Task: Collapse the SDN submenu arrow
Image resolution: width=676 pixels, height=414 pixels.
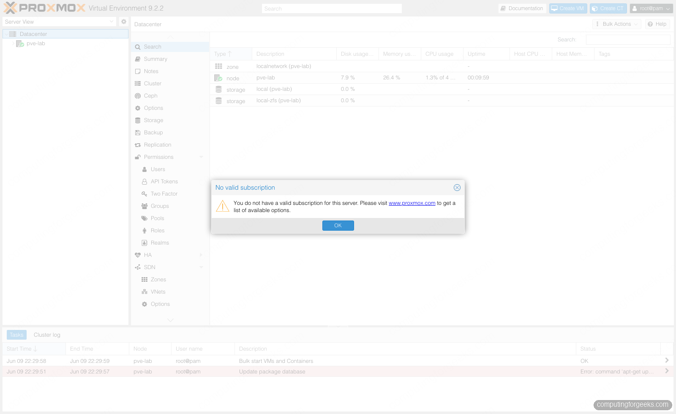Action: point(201,267)
